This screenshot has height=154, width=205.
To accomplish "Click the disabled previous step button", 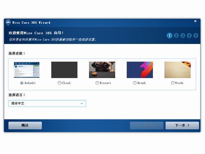I will tap(147, 125).
